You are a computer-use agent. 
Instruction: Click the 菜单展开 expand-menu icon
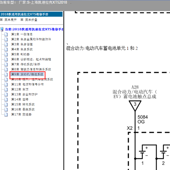pos(1,20)
